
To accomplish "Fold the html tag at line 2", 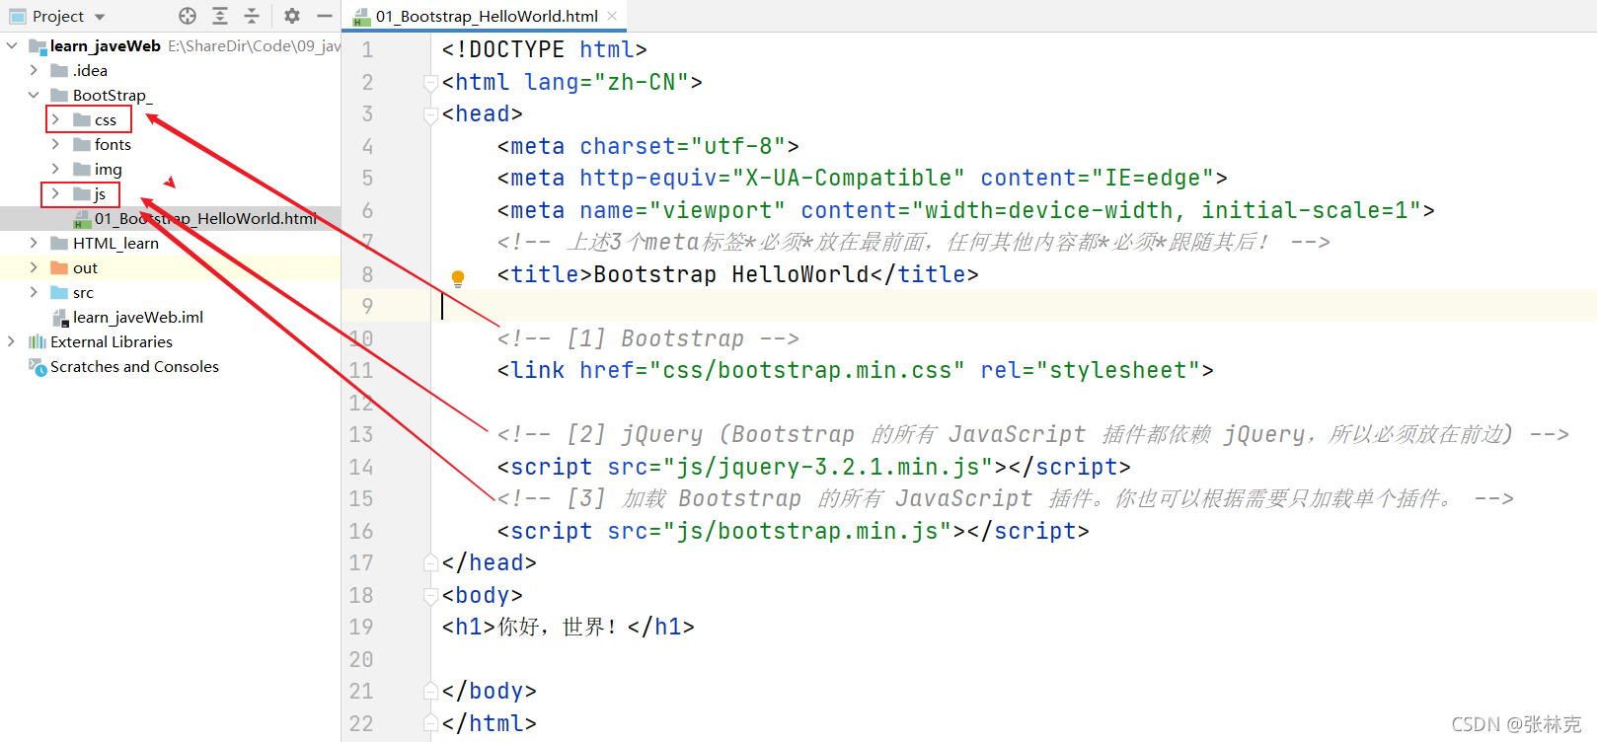I will coord(430,83).
